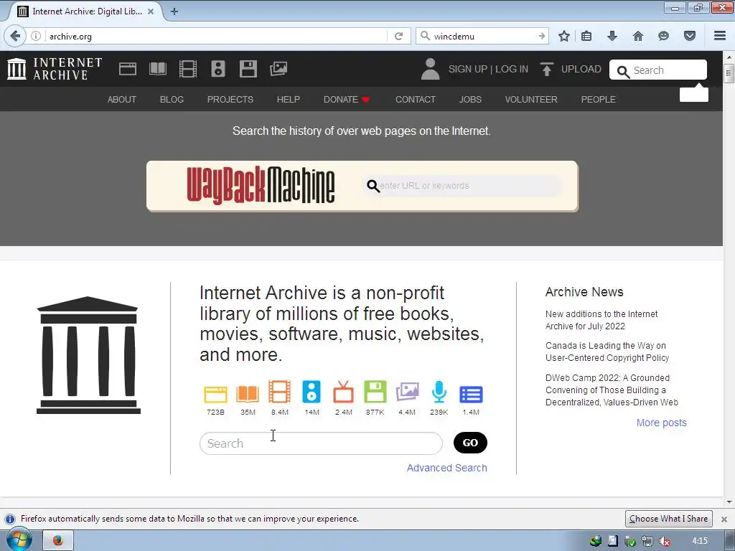The height and width of the screenshot is (551, 735).
Task: Click the archive.org address bar
Action: pyautogui.click(x=215, y=36)
